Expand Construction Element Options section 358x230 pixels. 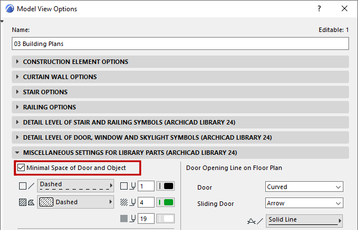point(180,62)
